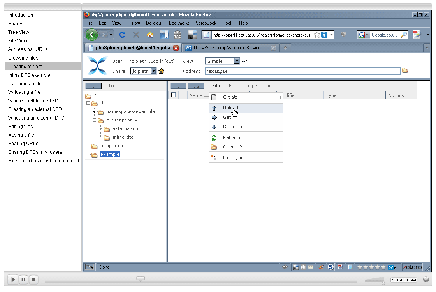The height and width of the screenshot is (292, 436).
Task: Choose Upload from the File menu
Action: pos(246,108)
